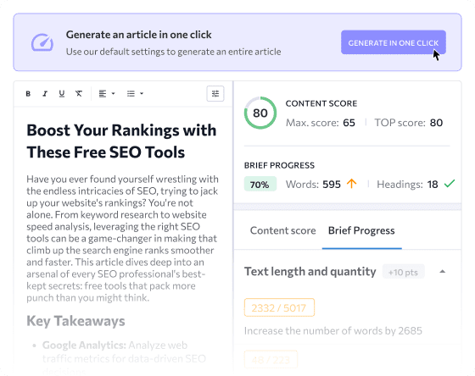Screen dimensions: 475x376
Task: Click the +10 pts badge
Action: click(x=403, y=272)
